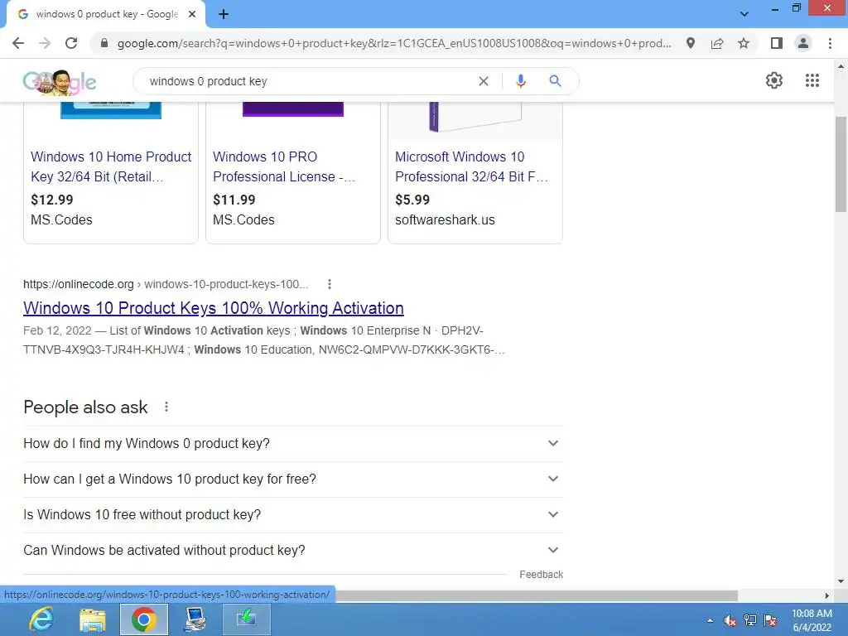This screenshot has height=636, width=848.
Task: Open the computer monitor taskbar program
Action: [195, 619]
